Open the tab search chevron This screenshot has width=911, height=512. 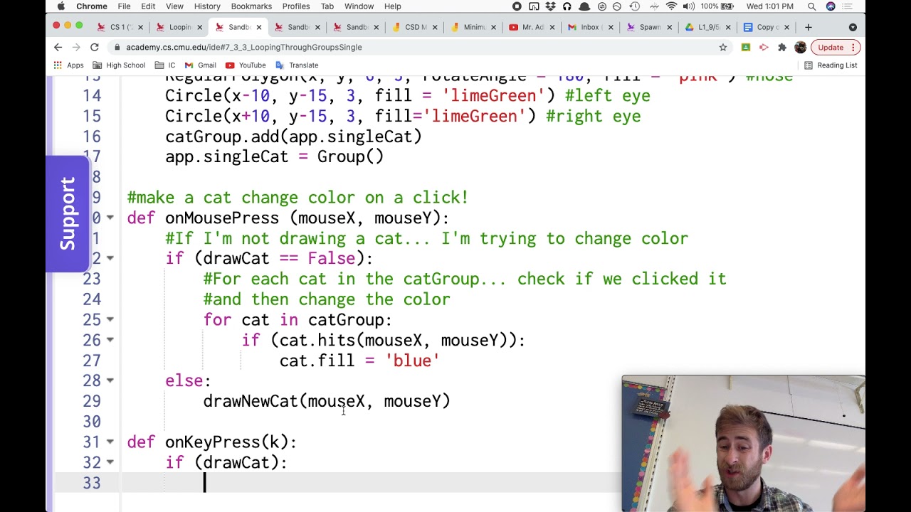click(x=853, y=27)
